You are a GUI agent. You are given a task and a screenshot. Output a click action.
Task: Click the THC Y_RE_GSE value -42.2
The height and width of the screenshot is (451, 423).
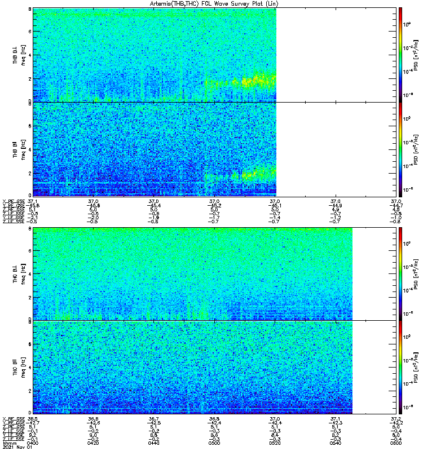pyautogui.click(x=396, y=423)
